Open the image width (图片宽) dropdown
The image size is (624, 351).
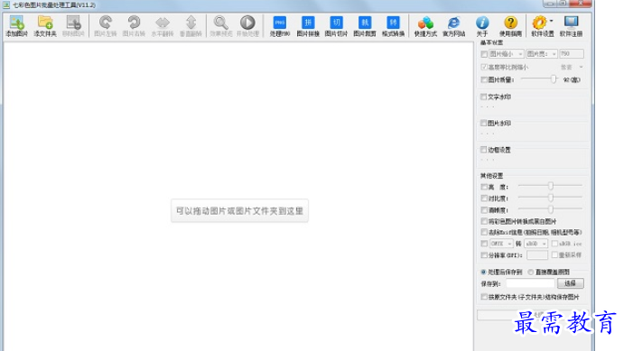(x=541, y=53)
